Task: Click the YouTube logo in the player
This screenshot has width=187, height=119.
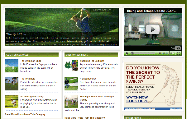Action: point(176,48)
